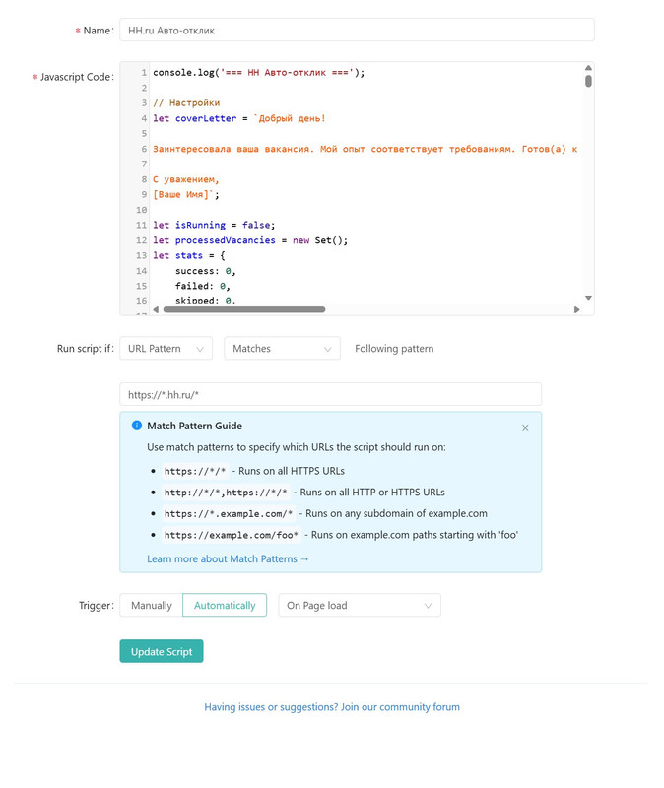Open the On Page load dropdown
Image resolution: width=664 pixels, height=788 pixels.
[x=360, y=606]
